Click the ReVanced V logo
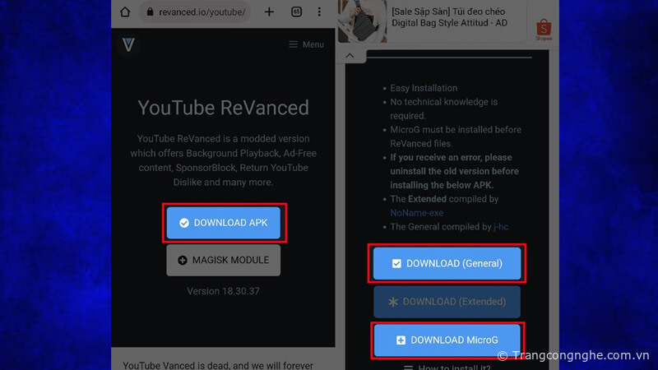This screenshot has width=658, height=370. (128, 44)
